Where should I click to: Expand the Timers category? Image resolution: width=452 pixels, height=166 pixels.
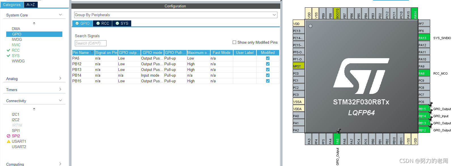(x=60, y=89)
